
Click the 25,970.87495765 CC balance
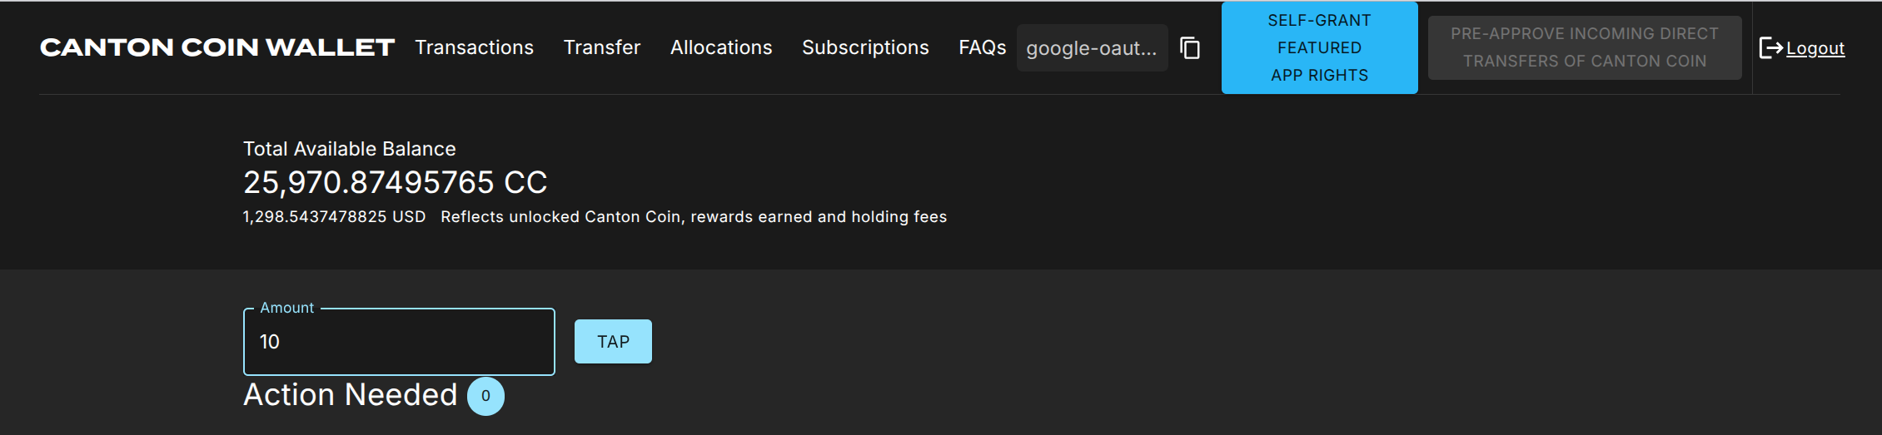(395, 182)
